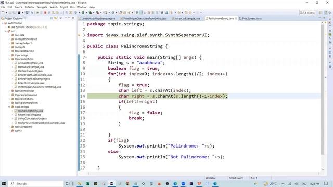Open the File menu

tap(3, 7)
